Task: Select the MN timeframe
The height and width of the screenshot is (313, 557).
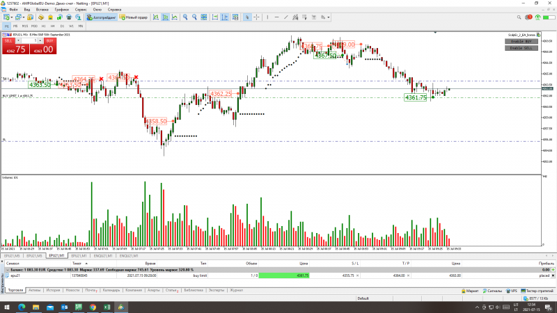Action: (81, 26)
